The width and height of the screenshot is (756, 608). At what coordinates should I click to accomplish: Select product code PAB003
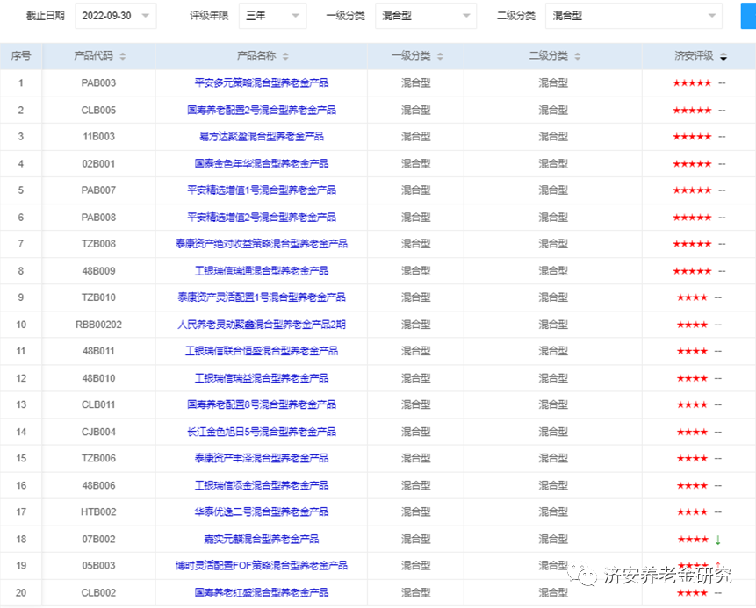(x=98, y=82)
